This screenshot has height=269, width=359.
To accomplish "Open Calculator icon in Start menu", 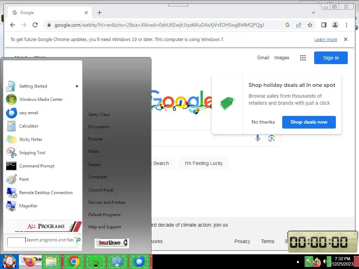I will (x=11, y=126).
